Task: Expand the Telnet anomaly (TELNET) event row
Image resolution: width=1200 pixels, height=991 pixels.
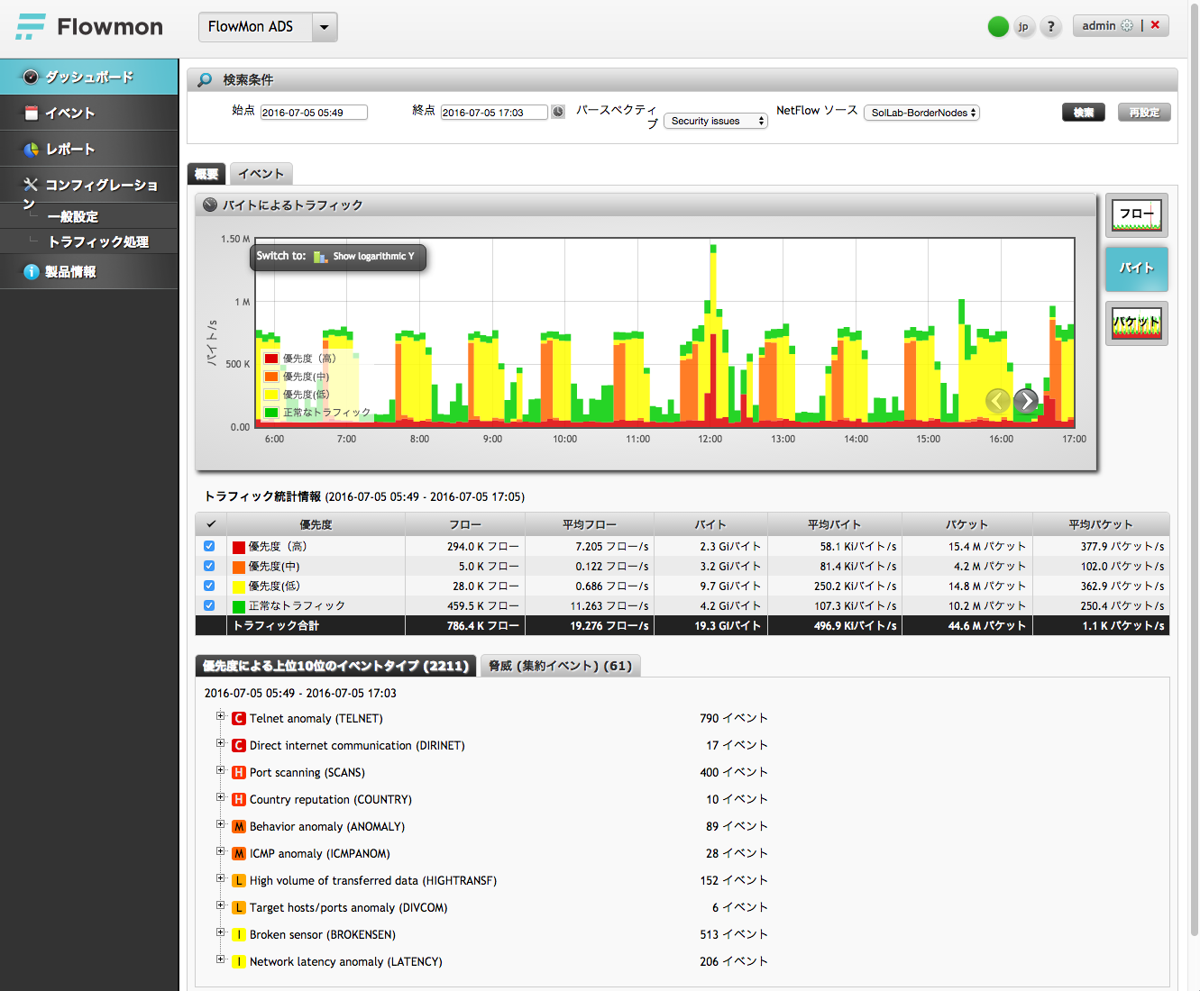Action: pyautogui.click(x=220, y=716)
